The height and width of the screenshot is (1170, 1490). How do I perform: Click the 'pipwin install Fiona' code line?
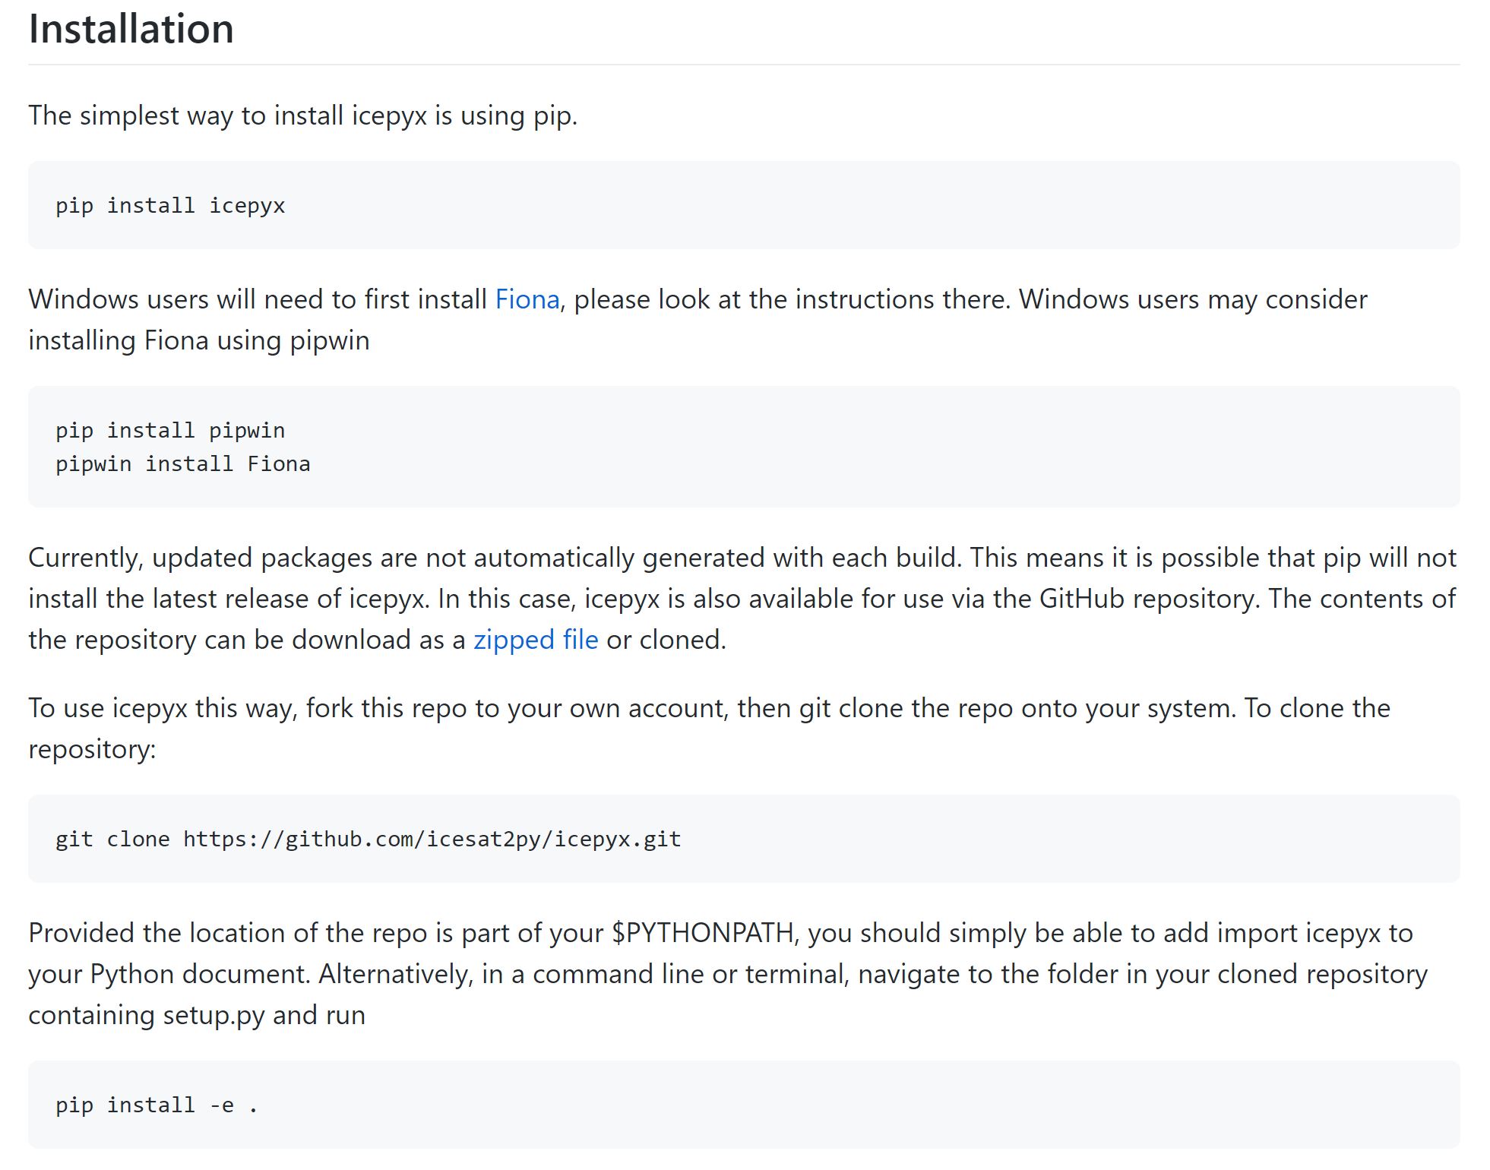pyautogui.click(x=183, y=464)
